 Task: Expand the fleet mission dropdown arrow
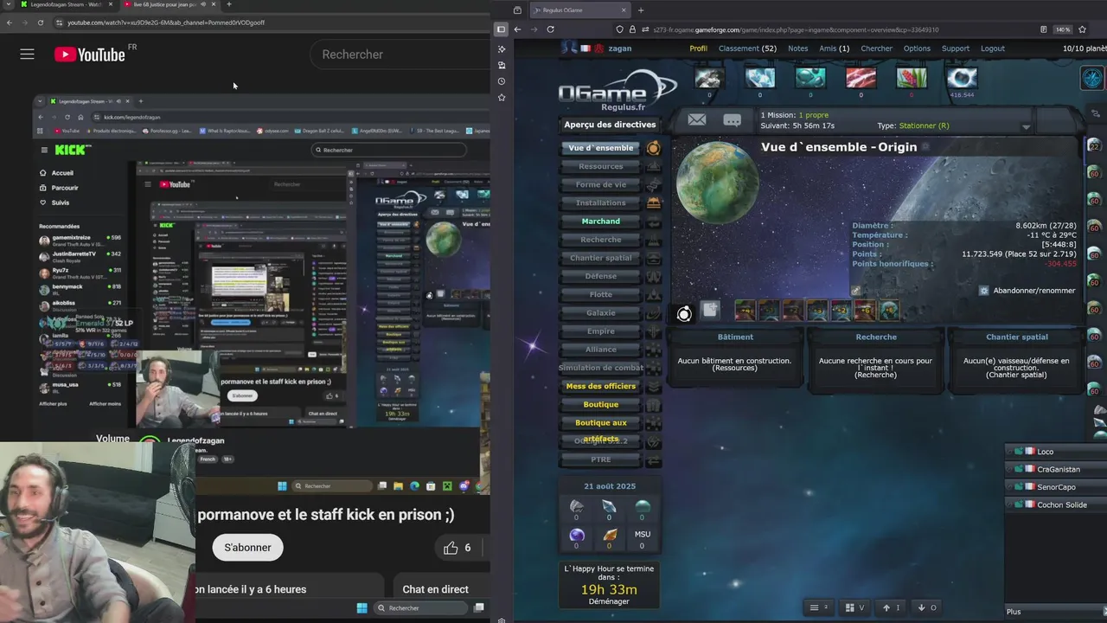[x=1026, y=127]
